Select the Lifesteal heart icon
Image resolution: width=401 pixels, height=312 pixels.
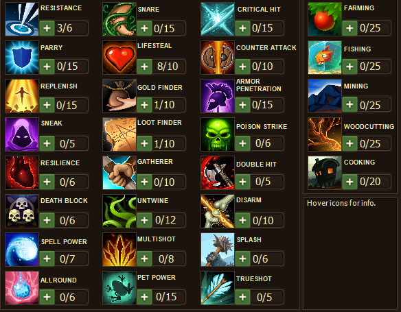click(x=119, y=58)
